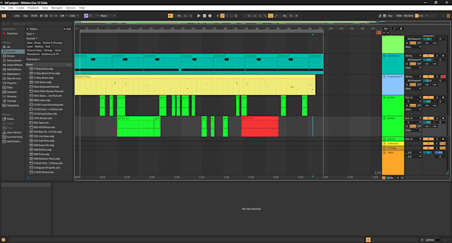452x243 pixels.
Task: Toggle the A Reverb return track activator
Action: tap(428, 143)
